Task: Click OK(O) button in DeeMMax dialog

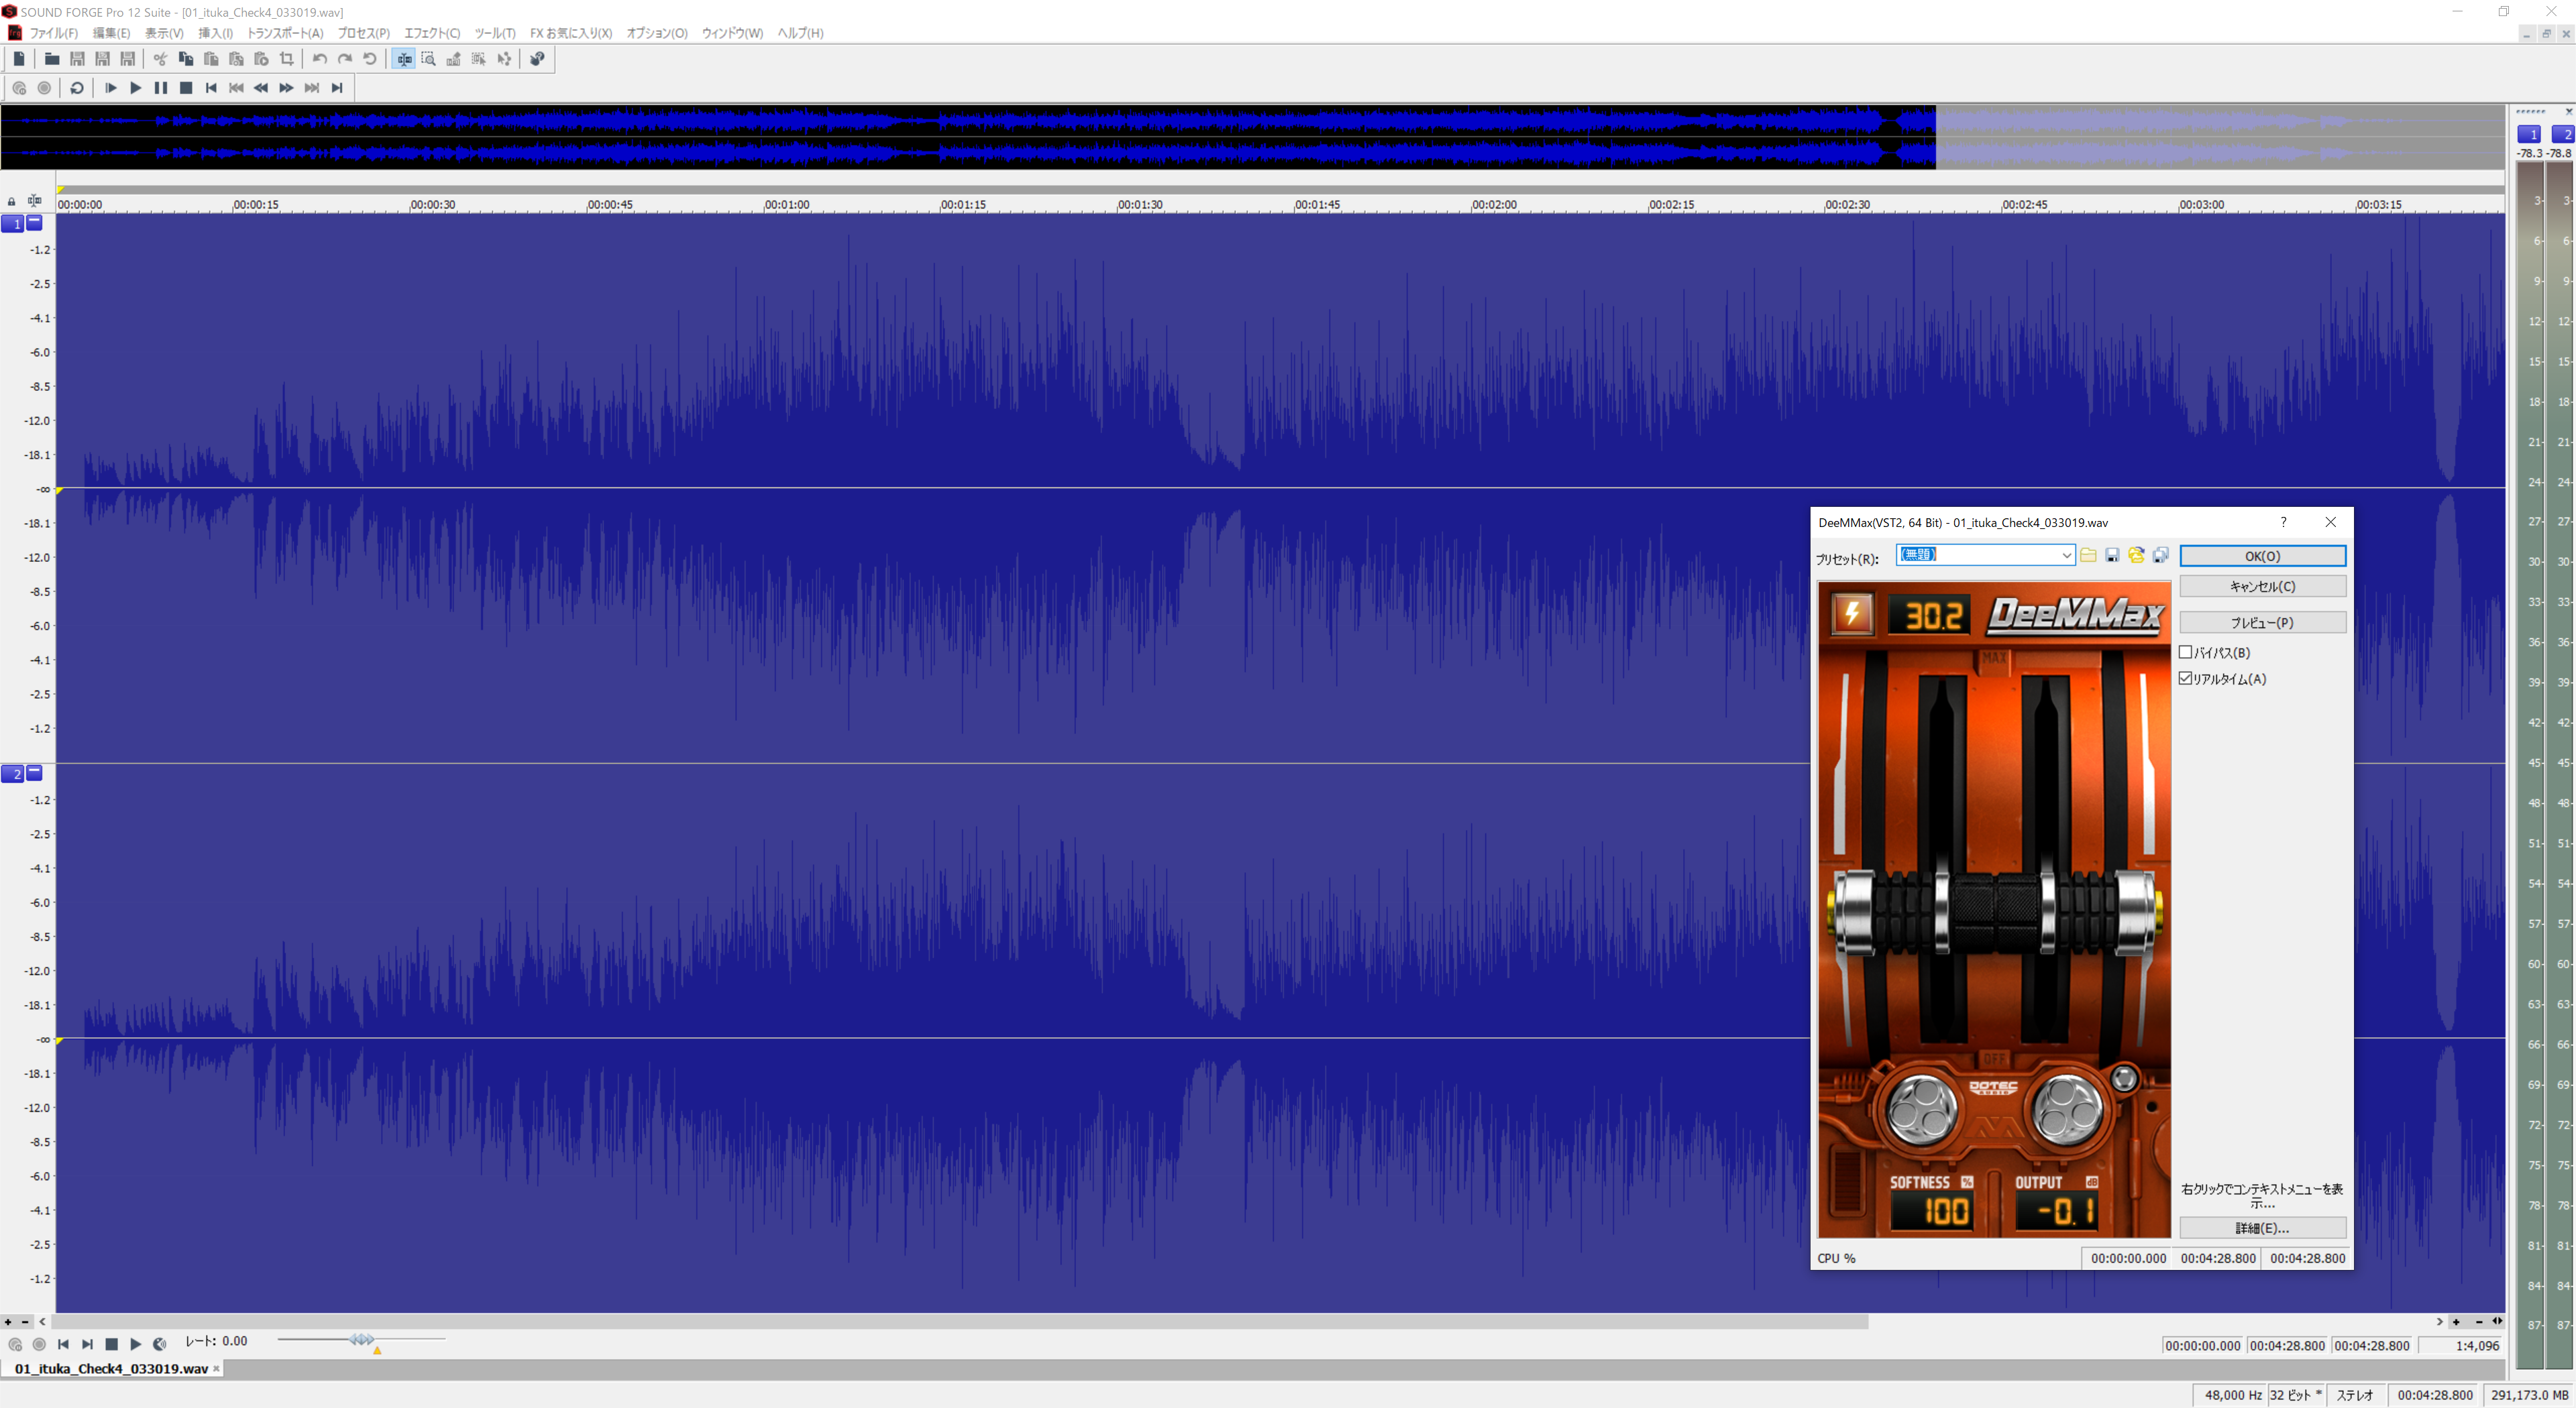Action: [2262, 556]
